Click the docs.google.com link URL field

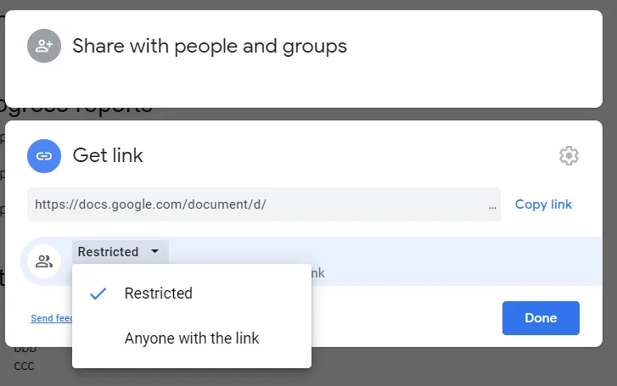pyautogui.click(x=255, y=204)
